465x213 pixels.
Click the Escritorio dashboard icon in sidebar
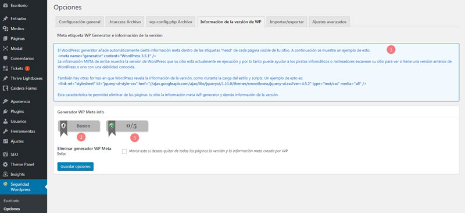[x=5, y=5]
